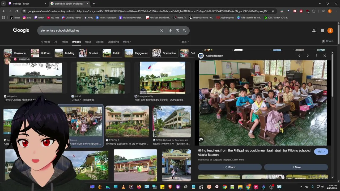Search inside image with lens overlay icon
Image resolution: width=340 pixels, height=191 pixels.
(201, 140)
